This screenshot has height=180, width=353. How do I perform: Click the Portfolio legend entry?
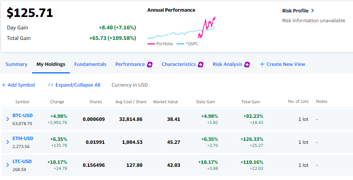pos(160,44)
